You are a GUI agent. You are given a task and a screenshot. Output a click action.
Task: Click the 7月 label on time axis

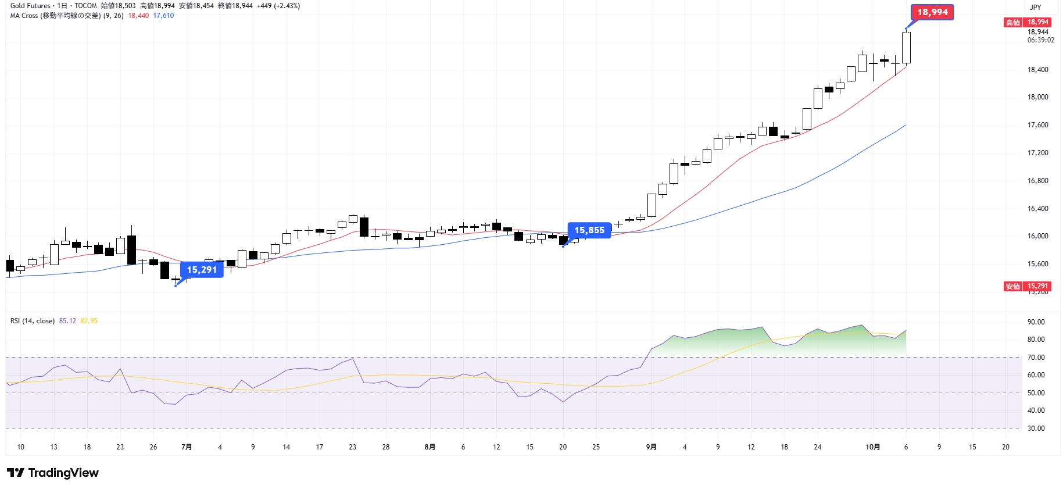click(x=187, y=447)
